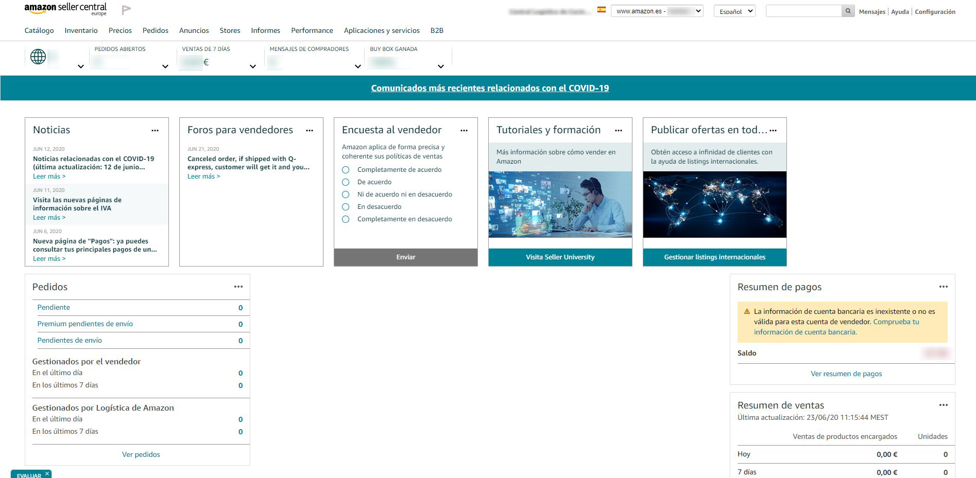
Task: Click Ver resumen de pagos link
Action: pos(846,374)
